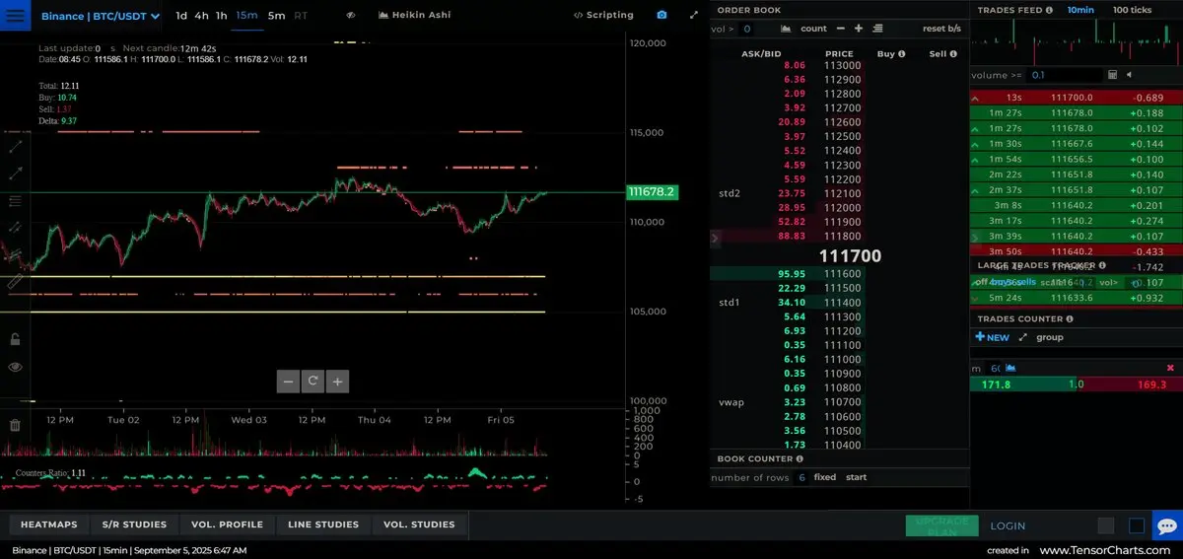This screenshot has height=559, width=1183.
Task: Click order book align rows icon
Action: pos(877,29)
